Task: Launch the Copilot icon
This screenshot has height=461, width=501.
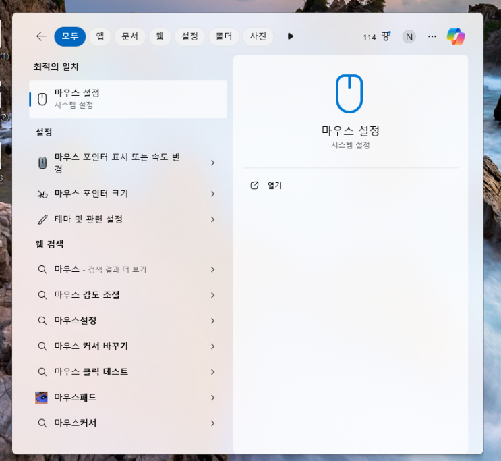Action: point(456,36)
